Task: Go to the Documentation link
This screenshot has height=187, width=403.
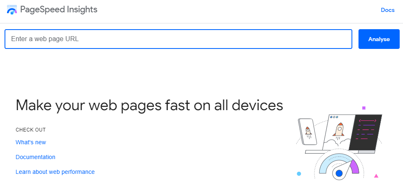Action: click(x=35, y=157)
